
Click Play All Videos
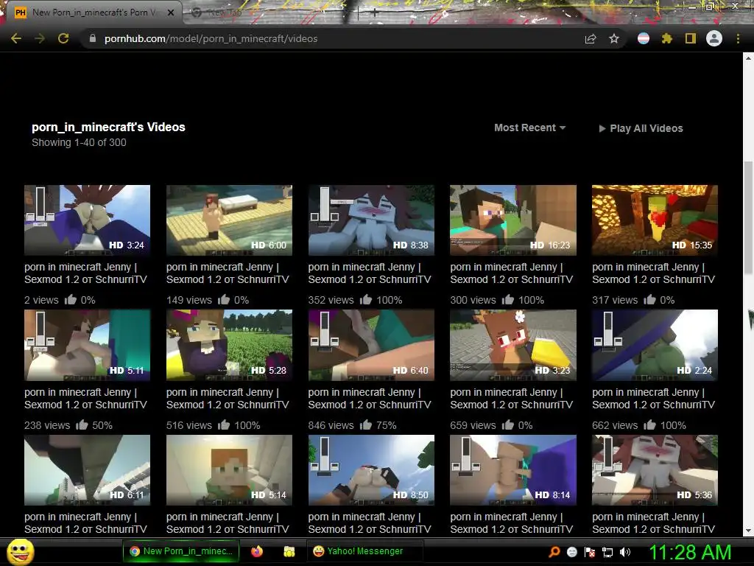tap(641, 128)
